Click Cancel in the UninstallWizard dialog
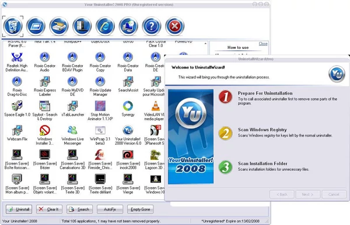The image size is (350, 225). point(334,194)
